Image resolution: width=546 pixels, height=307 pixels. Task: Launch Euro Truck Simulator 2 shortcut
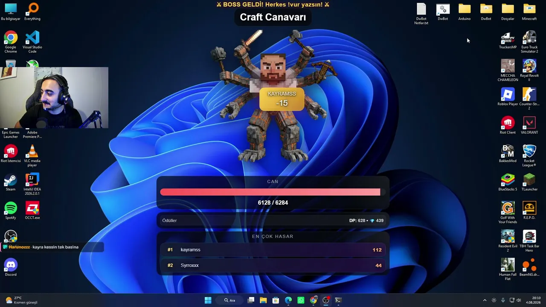pos(529,42)
